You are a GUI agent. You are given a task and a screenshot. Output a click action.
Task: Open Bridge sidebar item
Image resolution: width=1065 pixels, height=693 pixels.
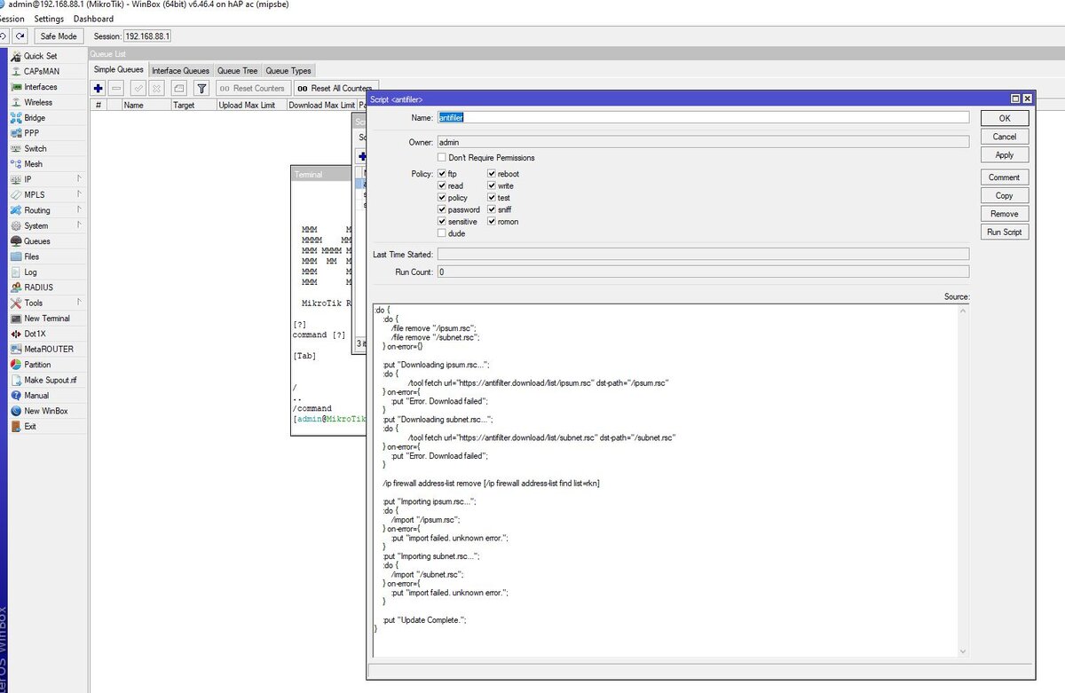point(35,118)
